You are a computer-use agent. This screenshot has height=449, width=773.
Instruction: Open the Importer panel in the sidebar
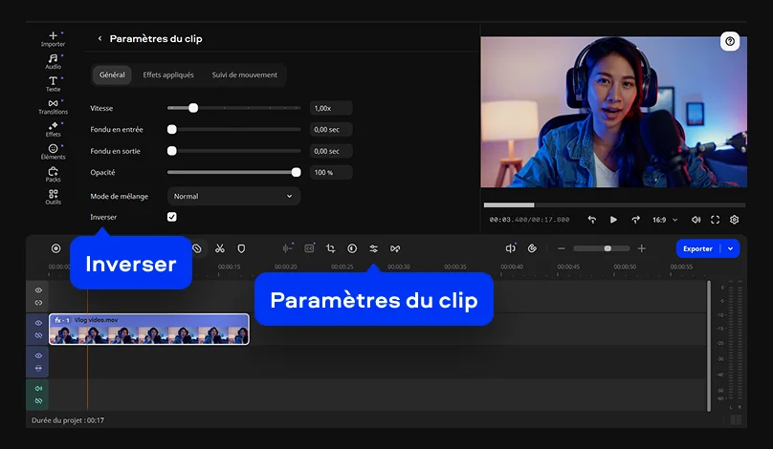pos(53,38)
